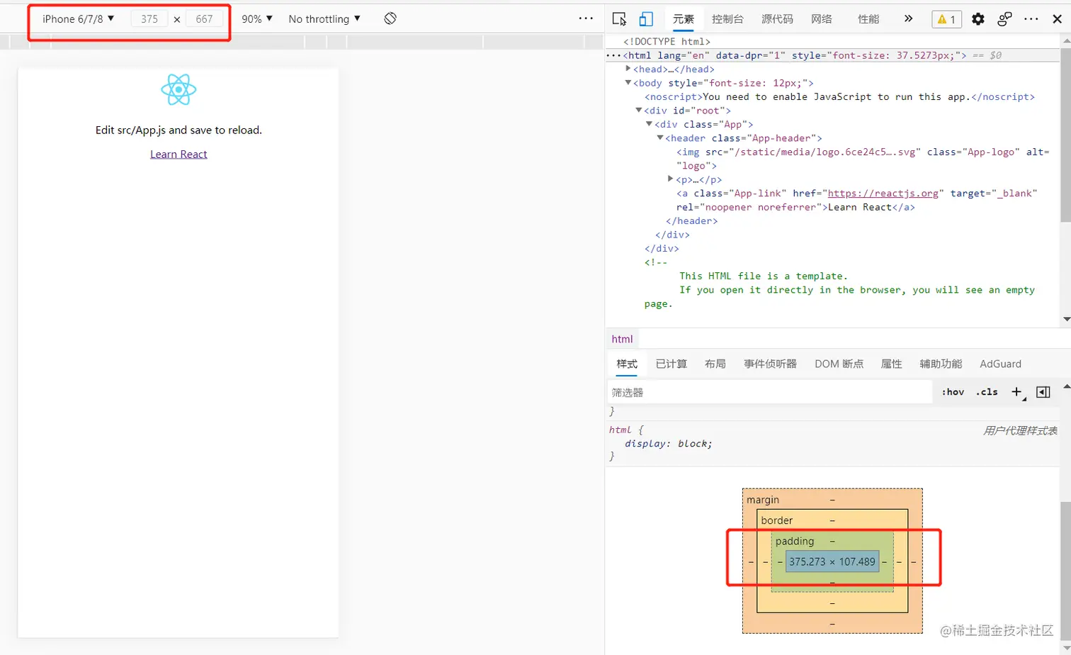Select the img App-logo DOM line

[x=862, y=159]
